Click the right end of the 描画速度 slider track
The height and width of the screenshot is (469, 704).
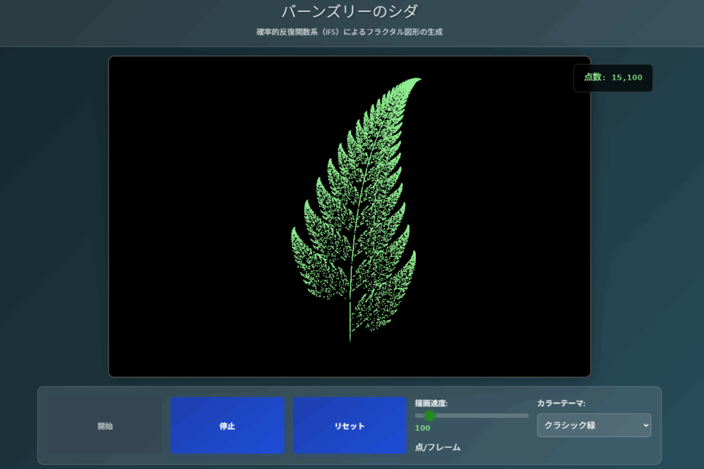526,415
